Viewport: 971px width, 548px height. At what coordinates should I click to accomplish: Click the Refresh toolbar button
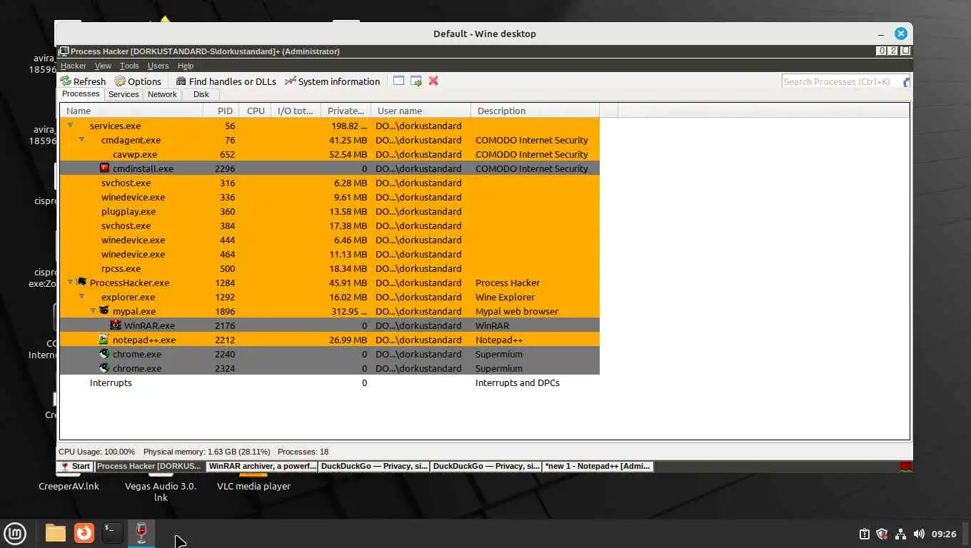click(83, 81)
